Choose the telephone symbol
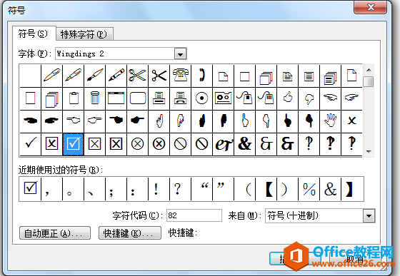Viewport: 400px width, 276px height. coord(180,76)
